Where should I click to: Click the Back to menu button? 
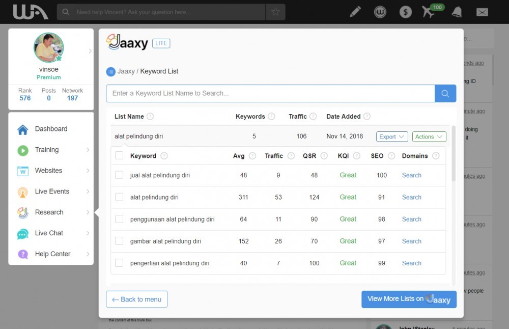pyautogui.click(x=136, y=299)
